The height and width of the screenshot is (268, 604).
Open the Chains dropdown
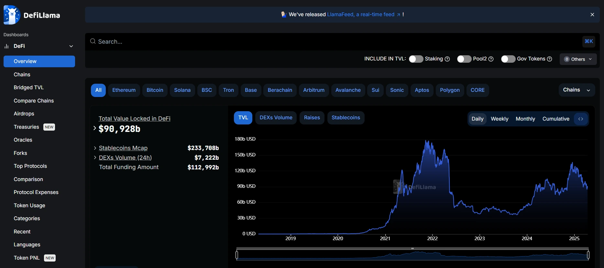click(x=577, y=90)
